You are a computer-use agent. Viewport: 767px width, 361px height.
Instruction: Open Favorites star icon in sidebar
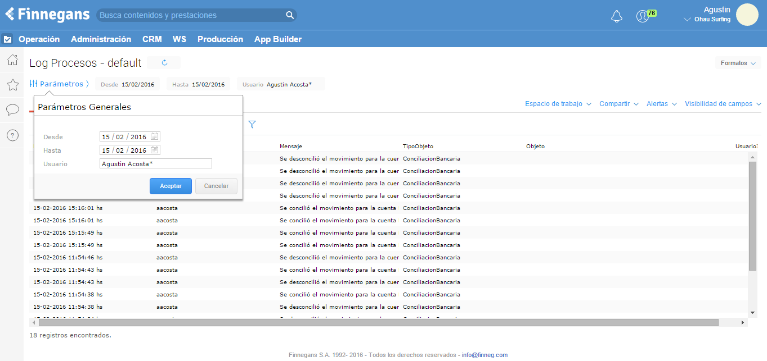pyautogui.click(x=12, y=85)
